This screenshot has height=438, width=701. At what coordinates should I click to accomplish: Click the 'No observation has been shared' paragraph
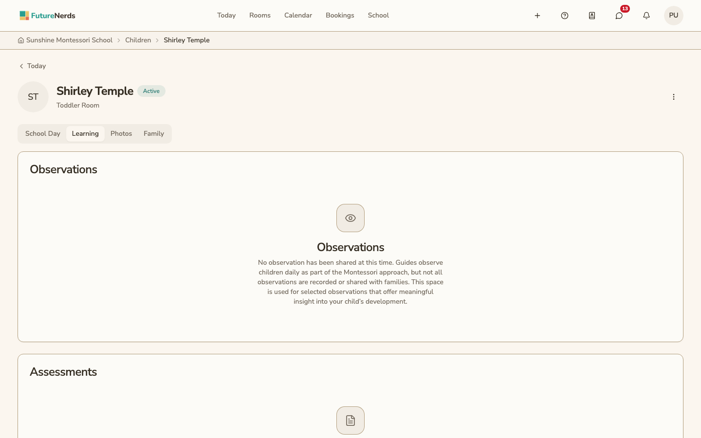point(350,282)
